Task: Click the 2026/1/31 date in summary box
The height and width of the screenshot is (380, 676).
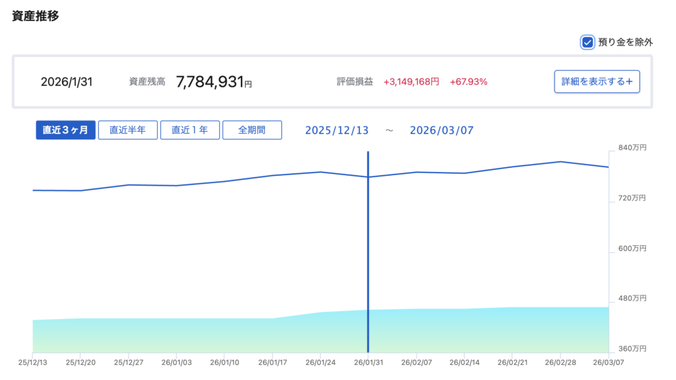Action: coord(66,82)
